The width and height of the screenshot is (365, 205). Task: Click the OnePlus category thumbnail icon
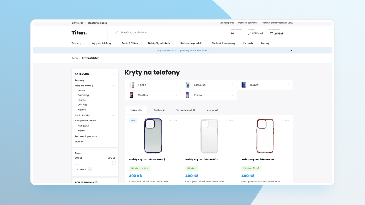click(132, 95)
